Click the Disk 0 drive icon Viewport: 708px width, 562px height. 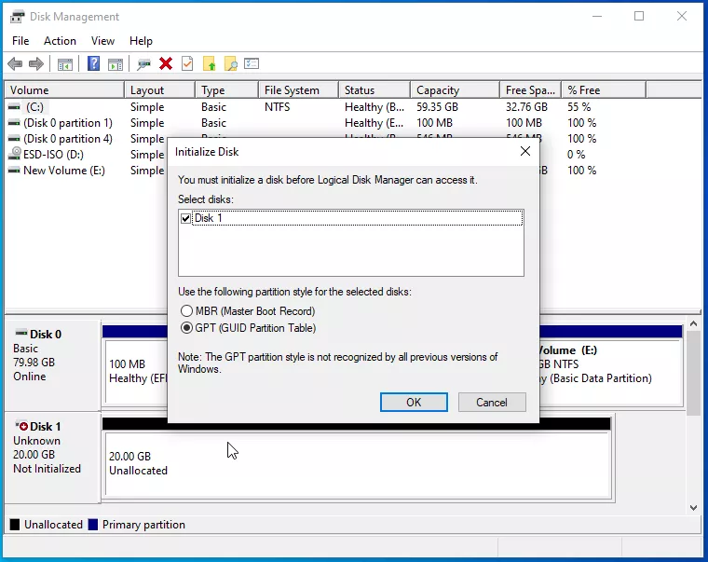pyautogui.click(x=21, y=334)
